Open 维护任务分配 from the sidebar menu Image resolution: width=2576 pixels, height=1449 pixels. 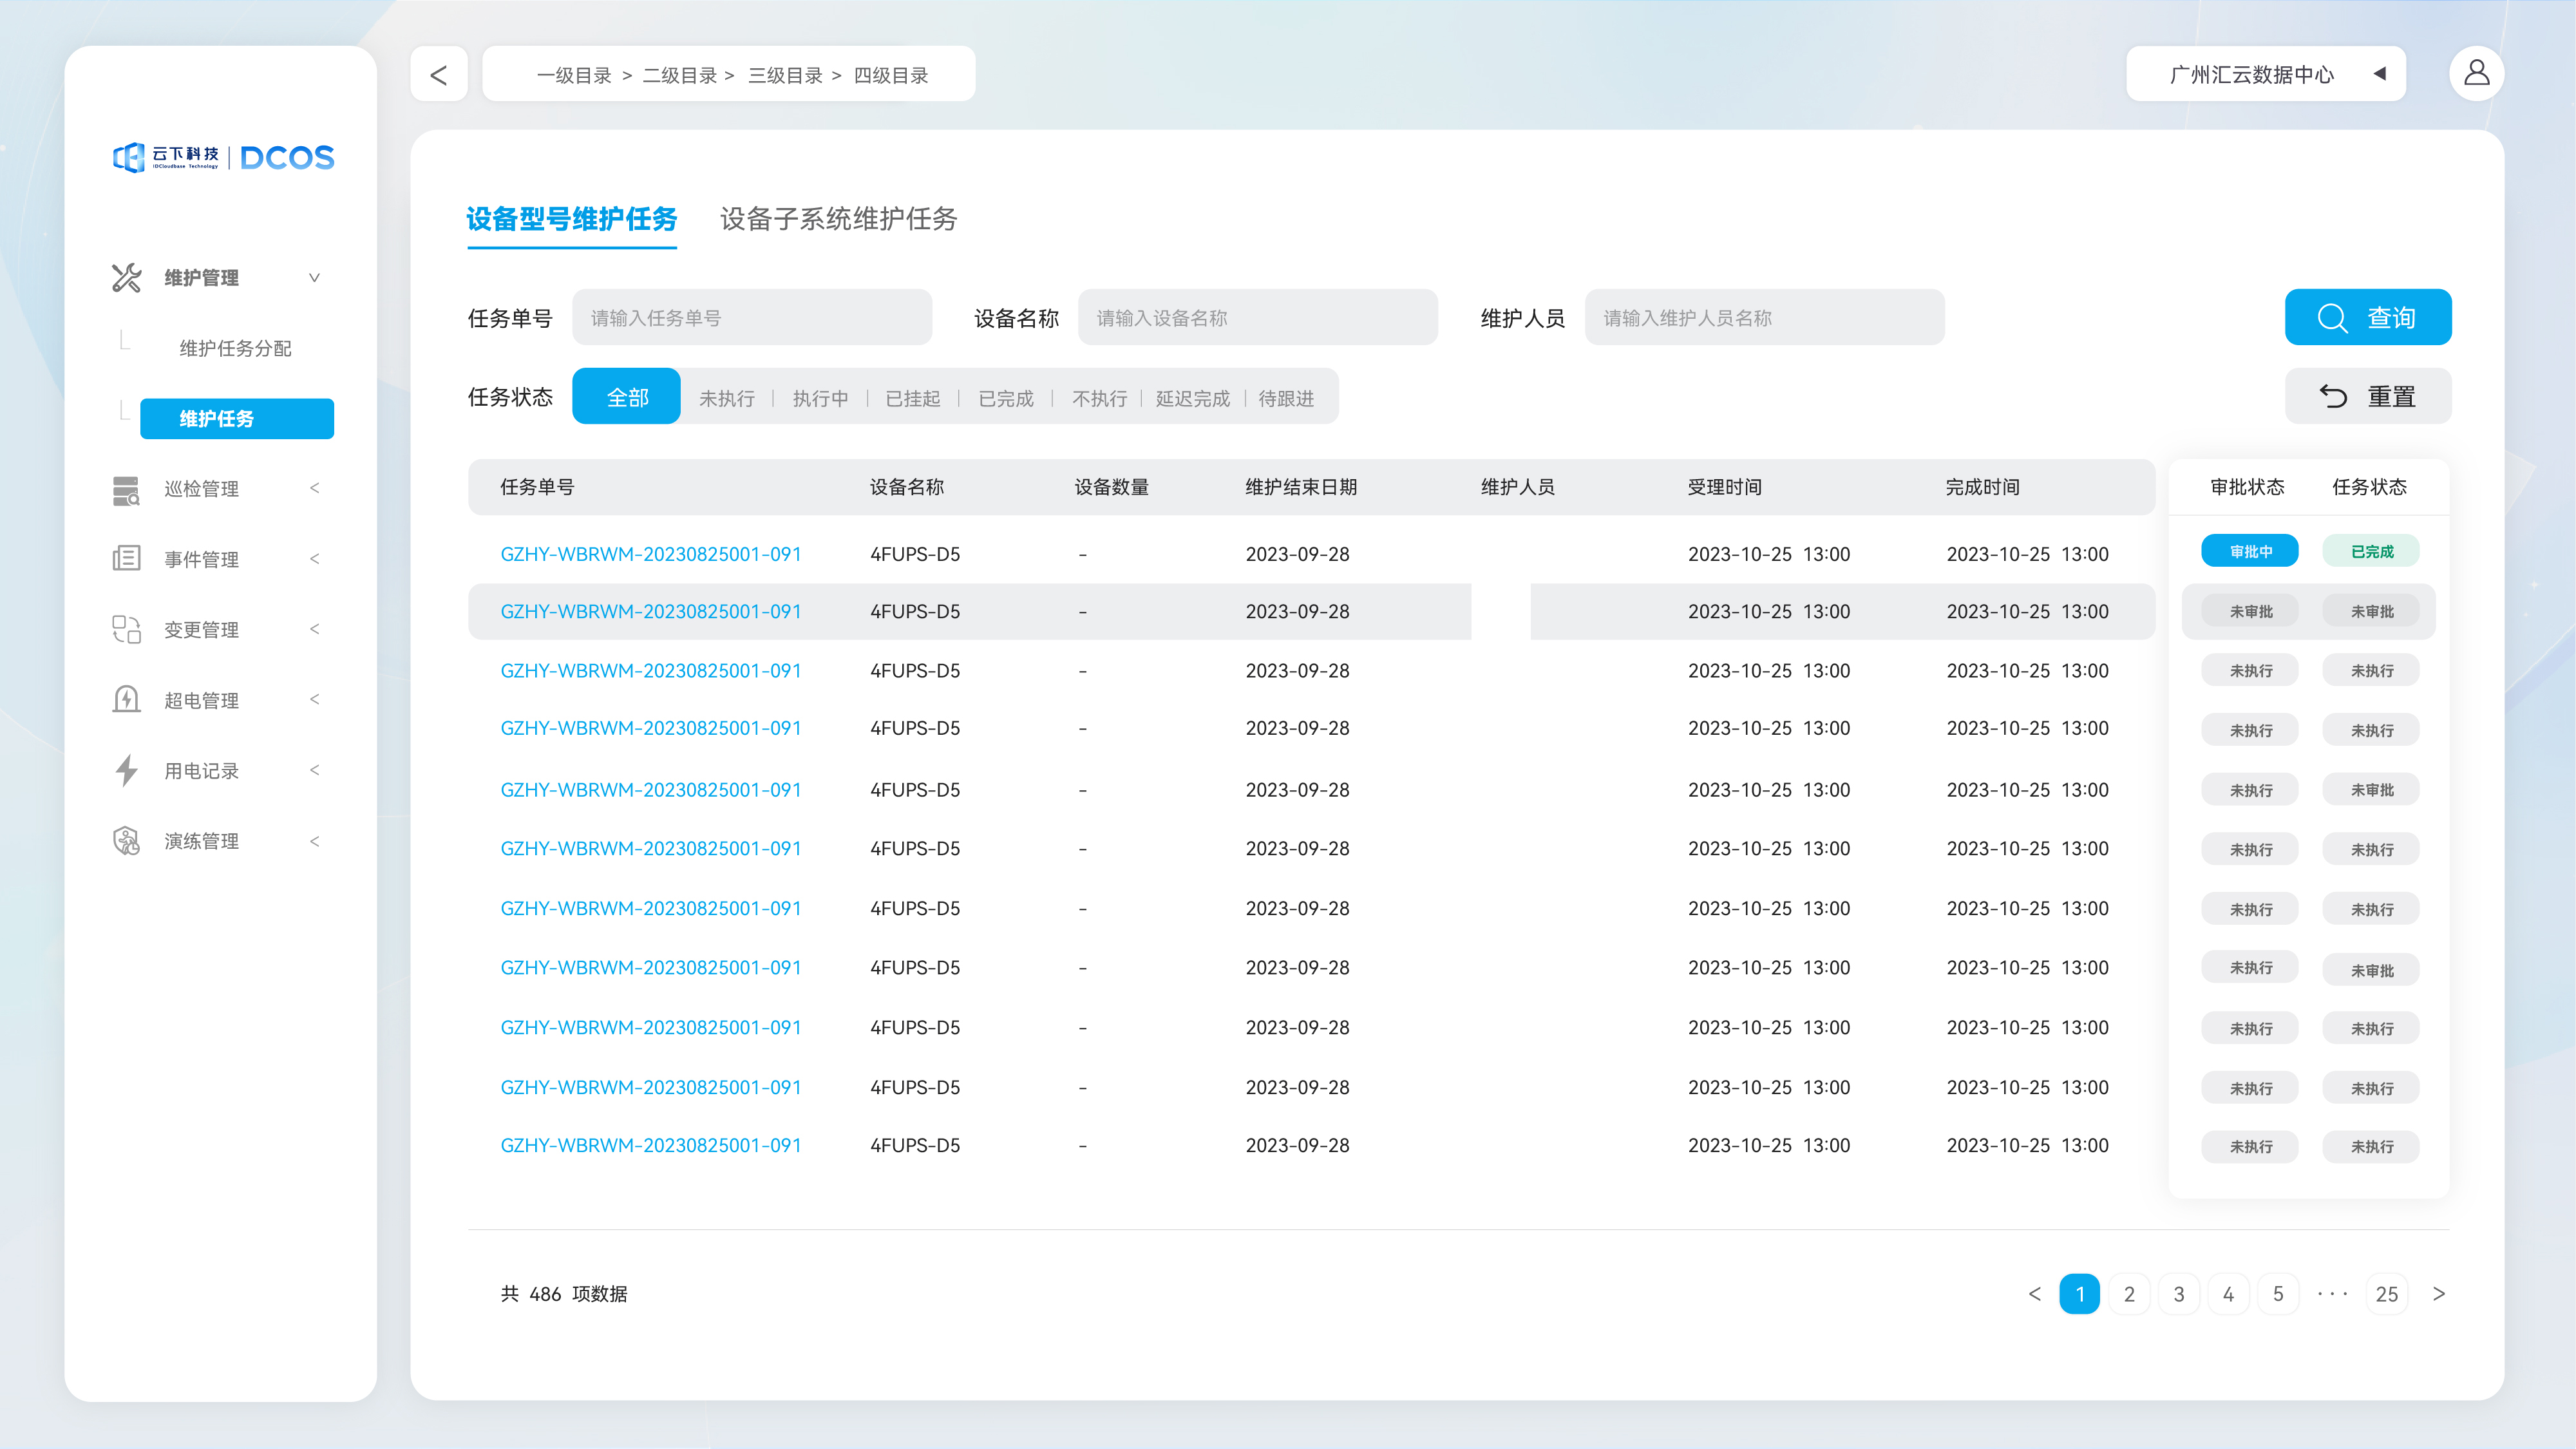coord(236,348)
